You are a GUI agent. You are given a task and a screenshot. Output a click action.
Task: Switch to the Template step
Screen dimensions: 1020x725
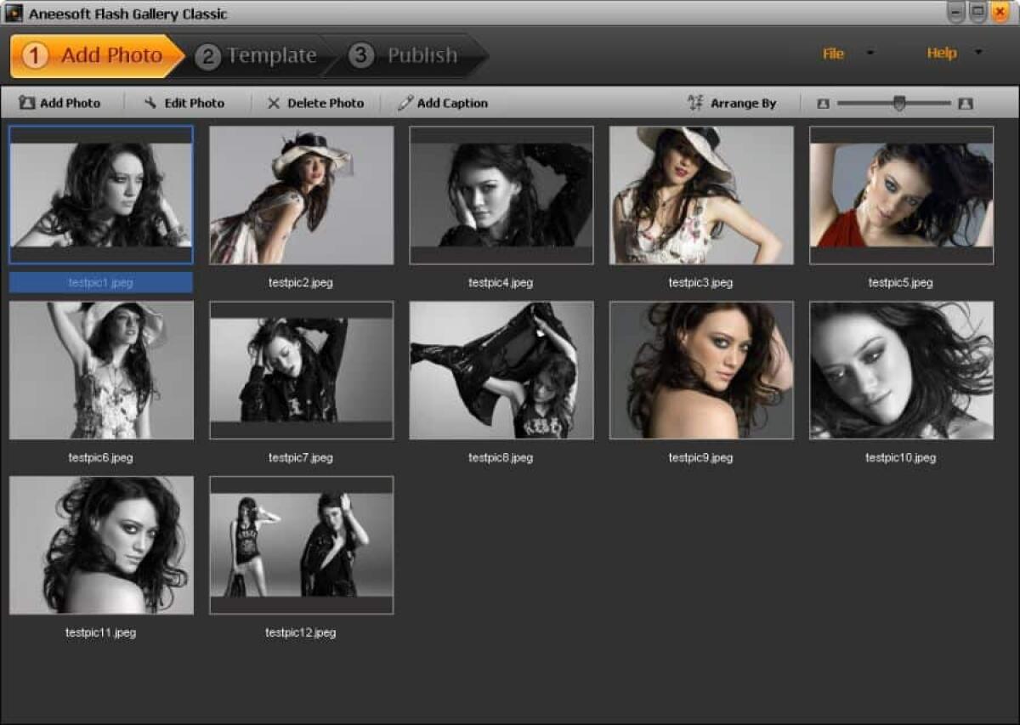pyautogui.click(x=270, y=54)
